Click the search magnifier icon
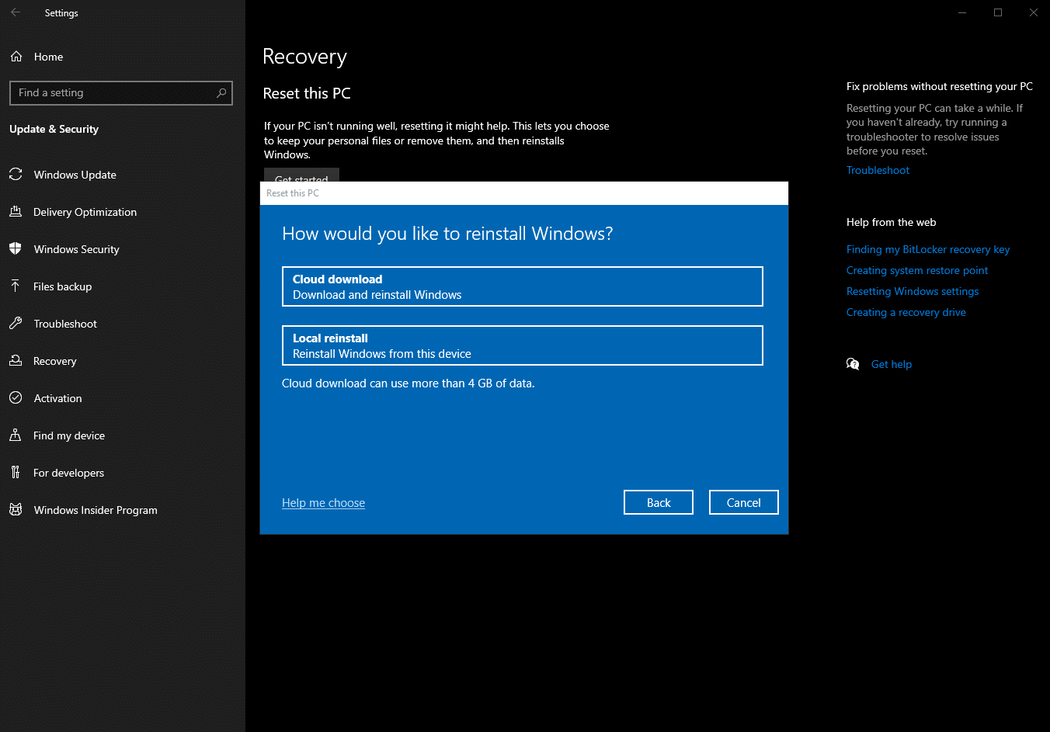Screen dimensions: 1050x732 click(221, 92)
